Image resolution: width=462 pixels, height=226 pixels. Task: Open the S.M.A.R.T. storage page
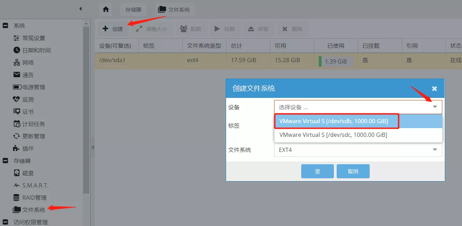(35, 185)
